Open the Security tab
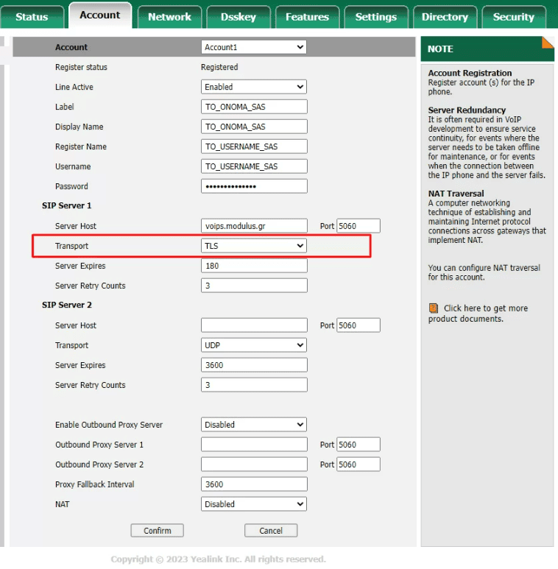 pyautogui.click(x=513, y=17)
